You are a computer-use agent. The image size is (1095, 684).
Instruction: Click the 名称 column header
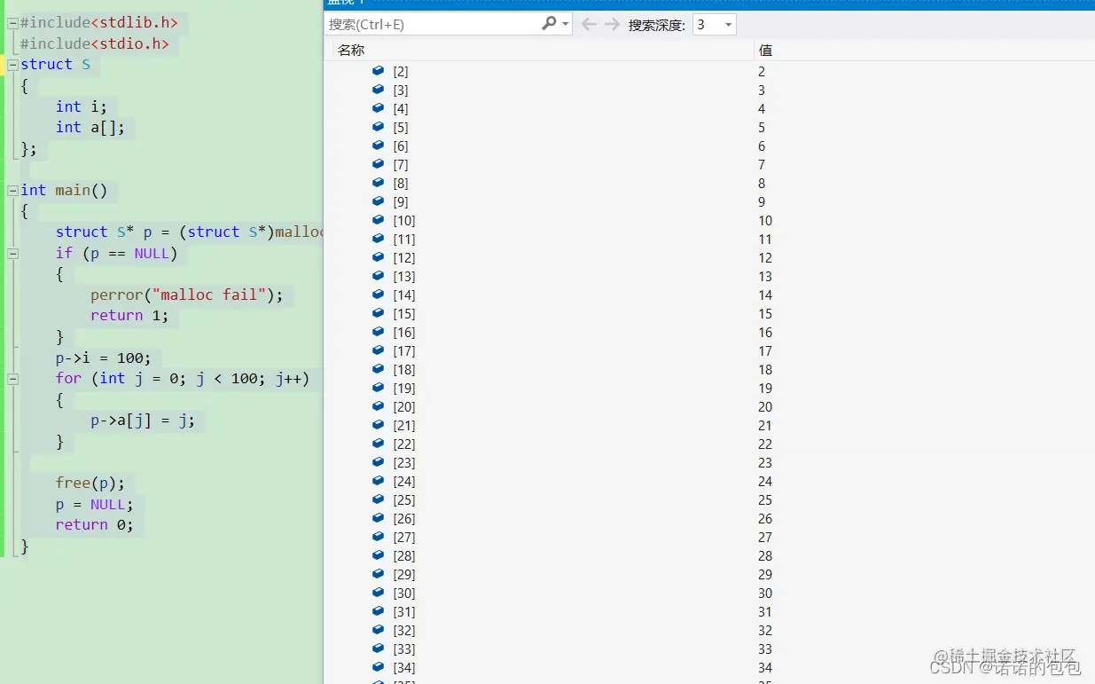click(351, 51)
